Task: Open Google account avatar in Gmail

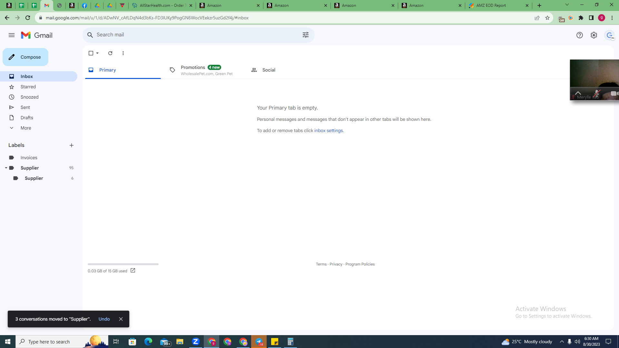Action: tap(609, 35)
